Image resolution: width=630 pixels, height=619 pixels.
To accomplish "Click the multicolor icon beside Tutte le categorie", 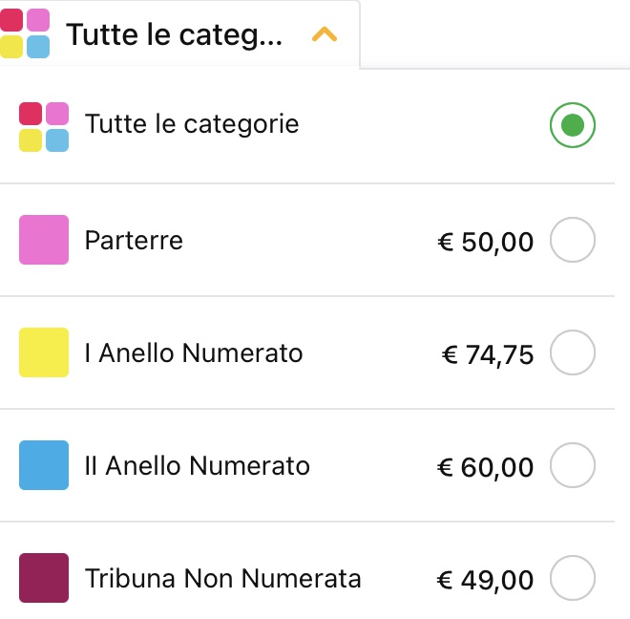I will click(44, 127).
